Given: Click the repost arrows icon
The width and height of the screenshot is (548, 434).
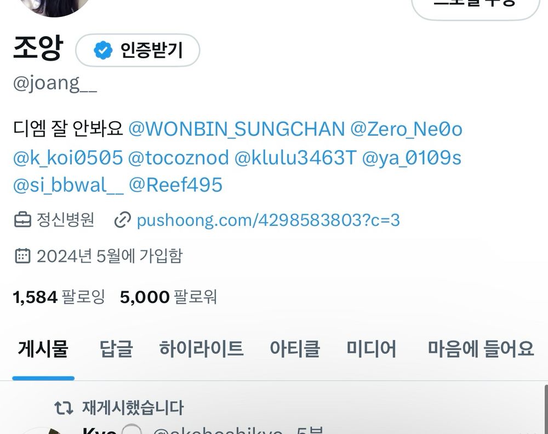Looking at the screenshot, I should (64, 408).
